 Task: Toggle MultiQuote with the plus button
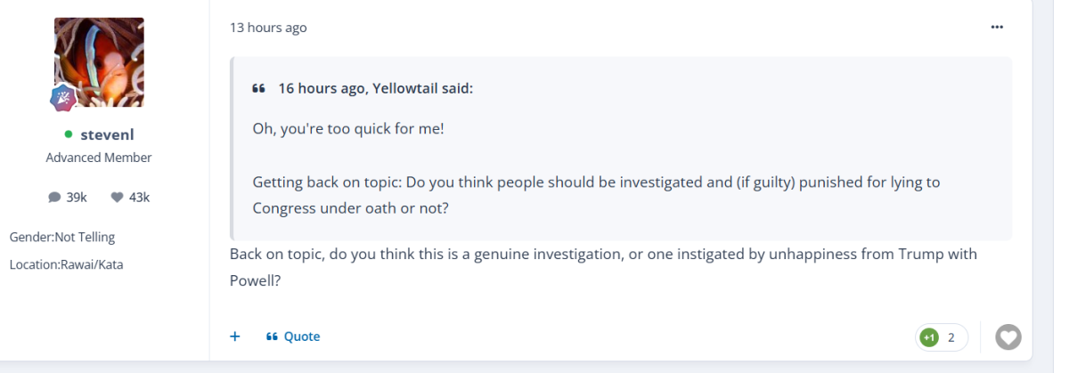coord(235,337)
